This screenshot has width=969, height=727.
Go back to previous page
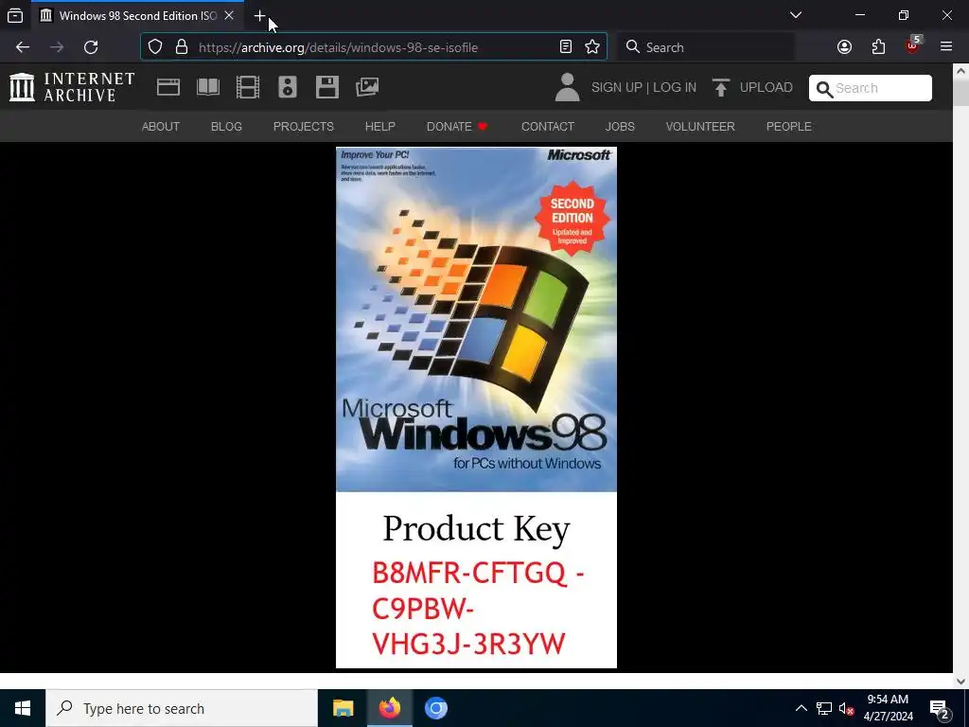click(x=23, y=47)
